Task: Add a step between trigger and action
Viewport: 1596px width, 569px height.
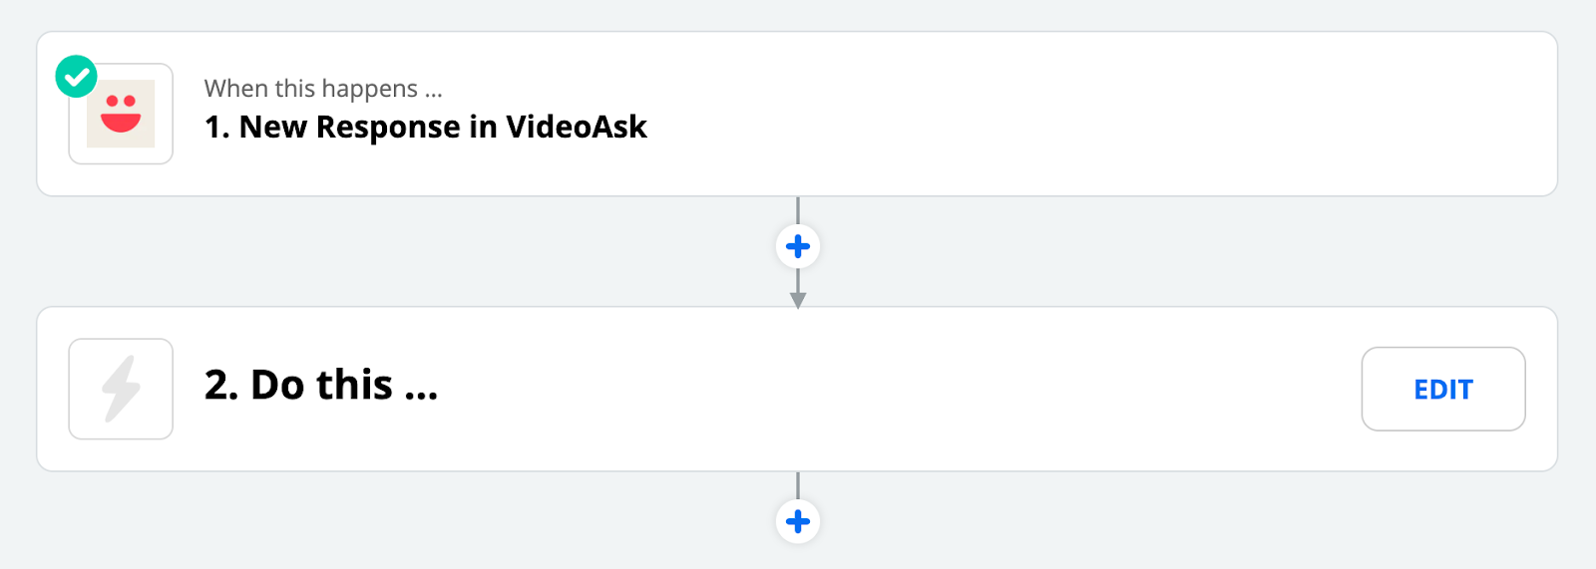Action: point(798,246)
